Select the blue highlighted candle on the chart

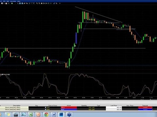coord(76,38)
